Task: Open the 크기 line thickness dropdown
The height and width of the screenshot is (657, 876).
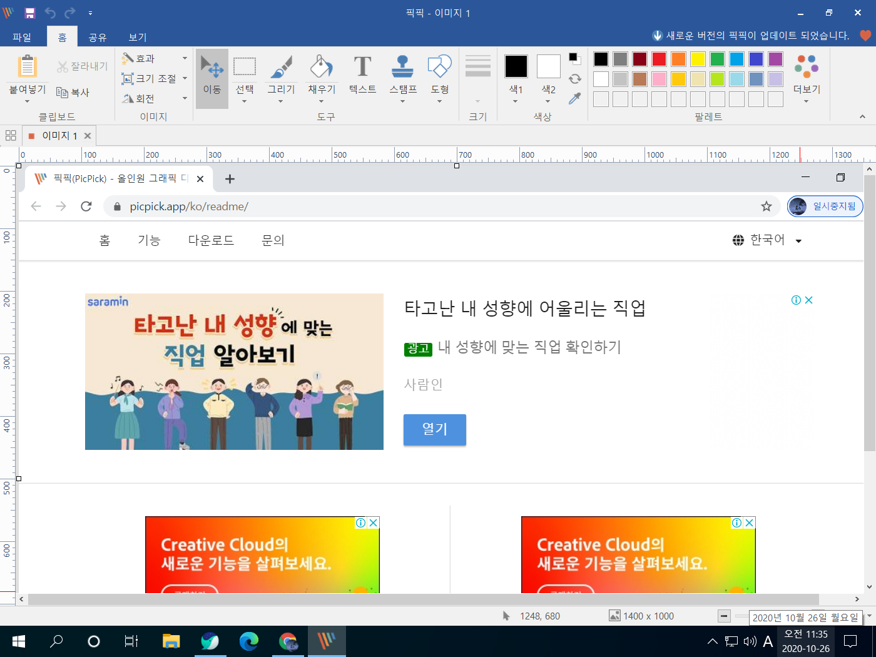Action: (x=478, y=101)
